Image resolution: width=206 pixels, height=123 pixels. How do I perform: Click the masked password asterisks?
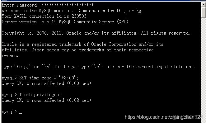(68, 5)
